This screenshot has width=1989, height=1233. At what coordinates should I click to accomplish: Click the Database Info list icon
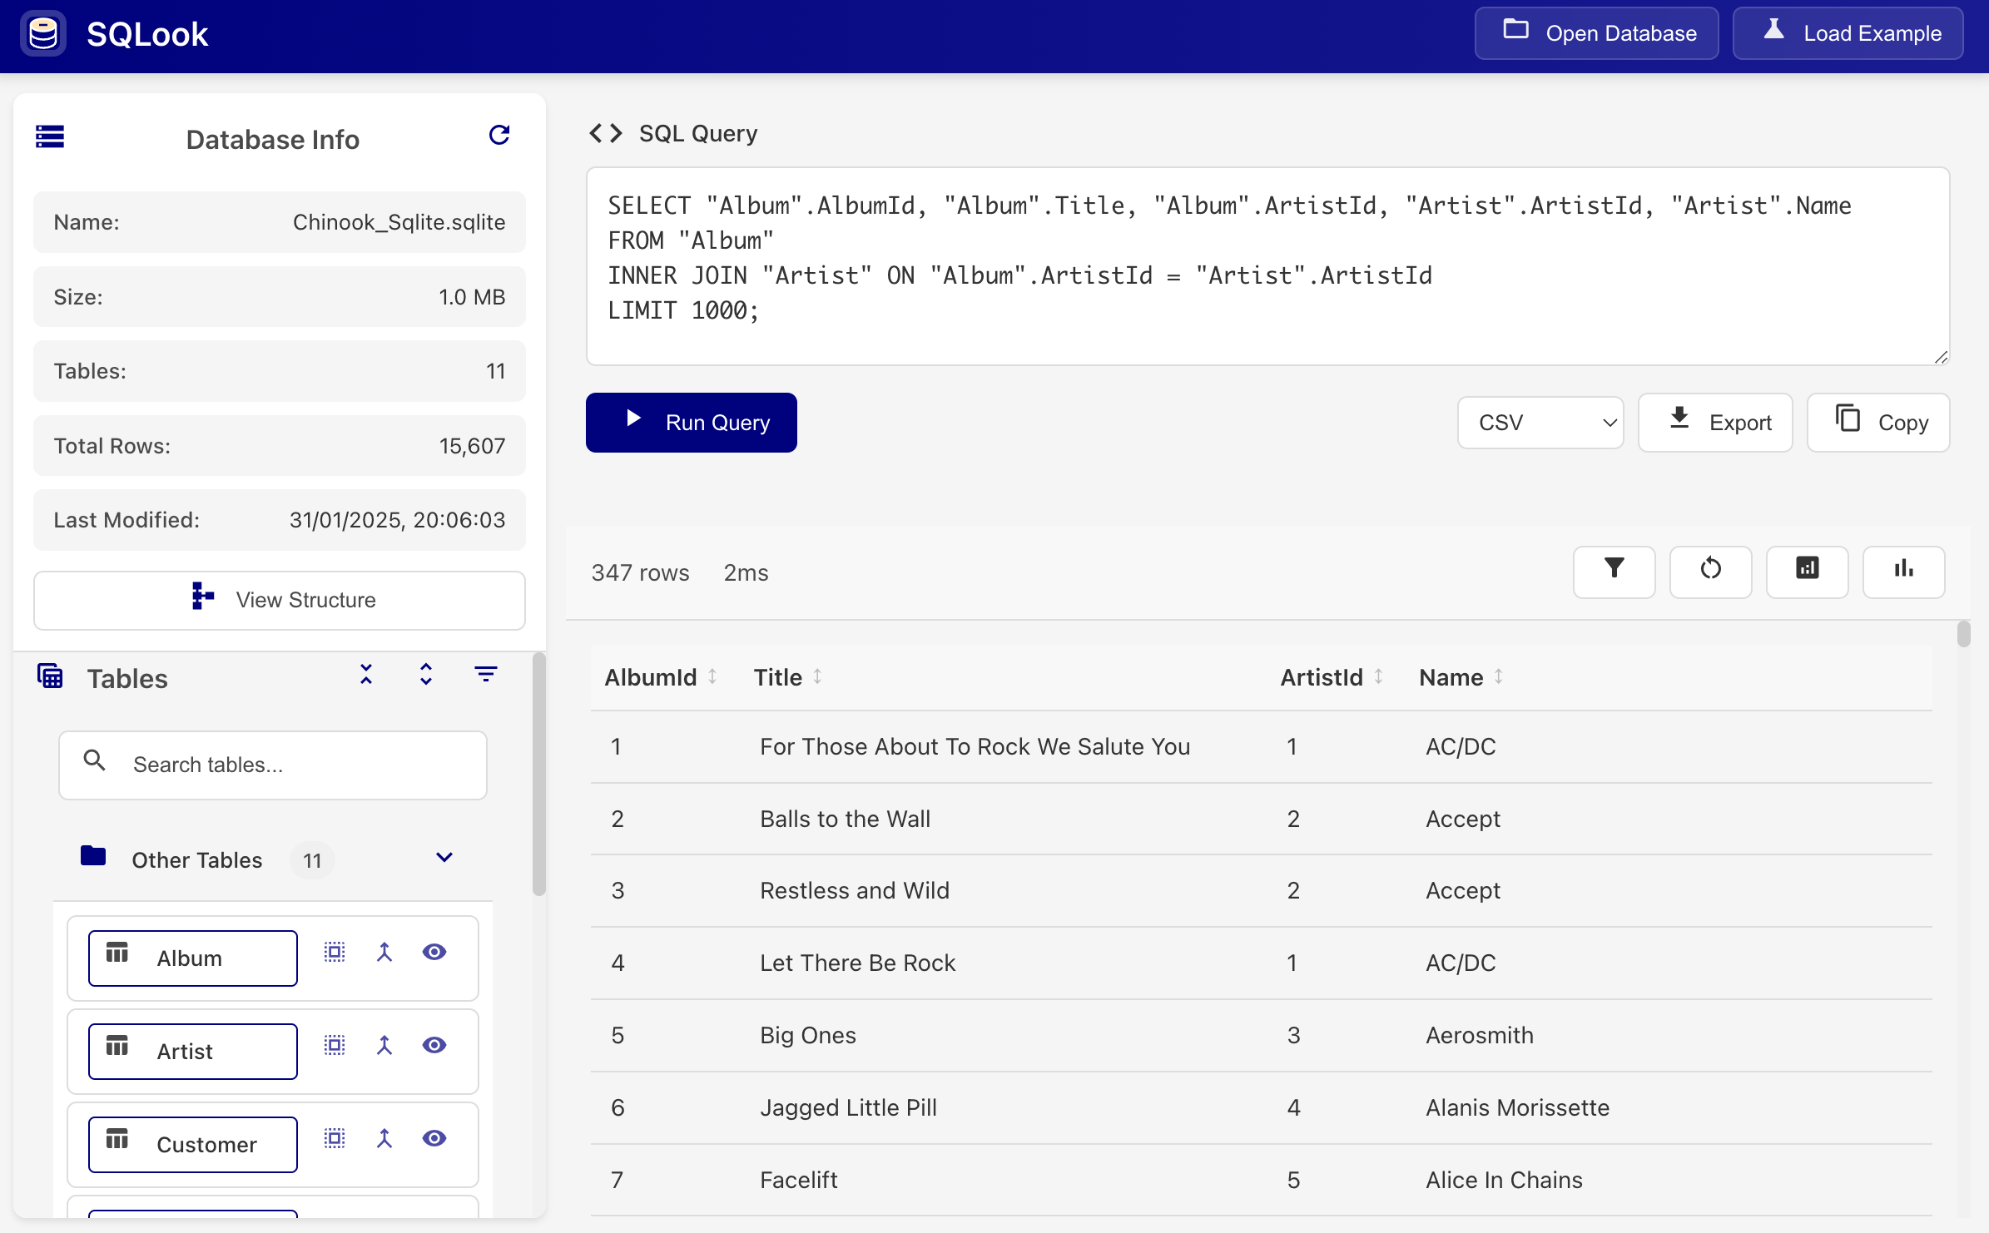pyautogui.click(x=50, y=136)
